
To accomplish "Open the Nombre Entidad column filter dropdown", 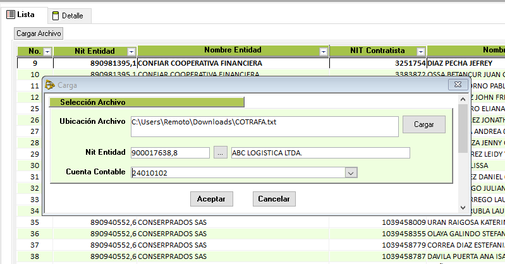I will click(x=324, y=52).
